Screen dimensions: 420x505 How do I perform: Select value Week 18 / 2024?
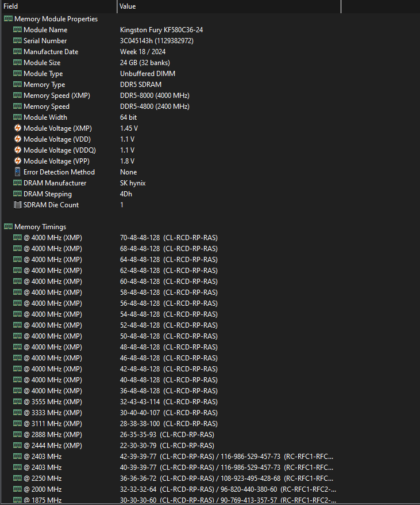pyautogui.click(x=142, y=52)
